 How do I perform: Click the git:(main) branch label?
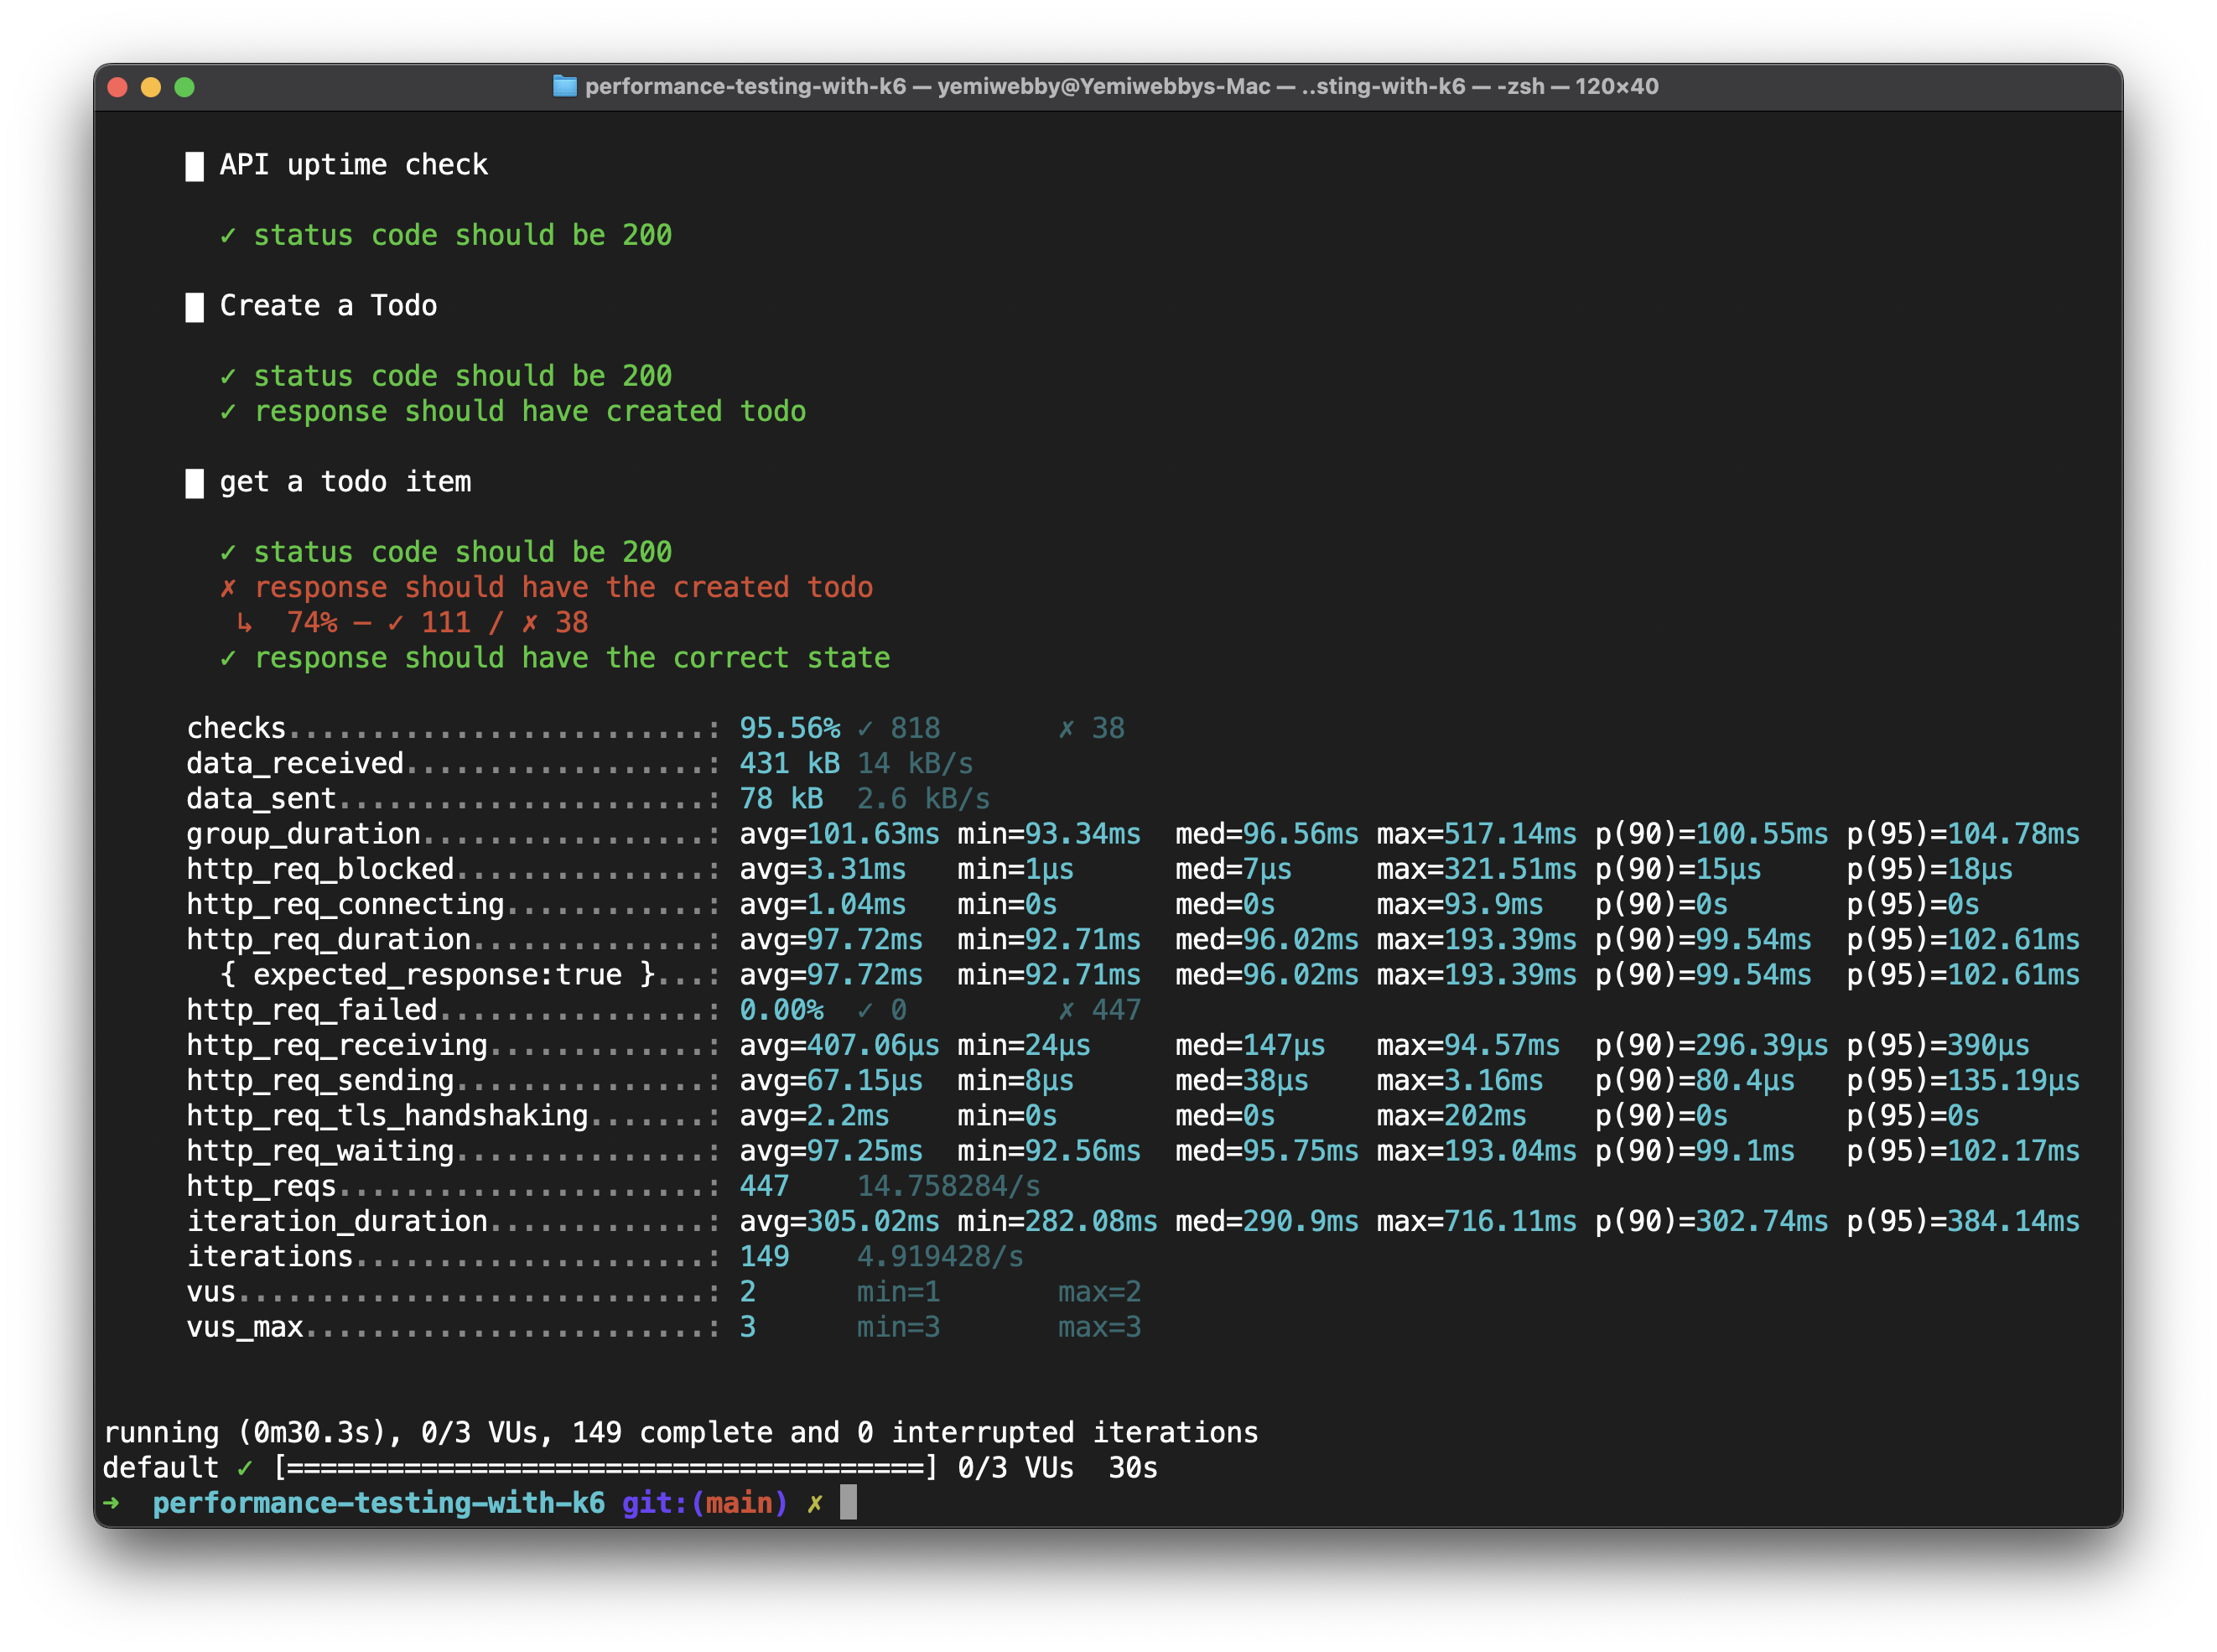point(704,1502)
